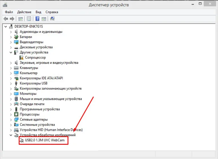Image resolution: width=218 pixels, height=159 pixels.
Task: Click the Сопроцессор warning icon
Action: (21, 57)
